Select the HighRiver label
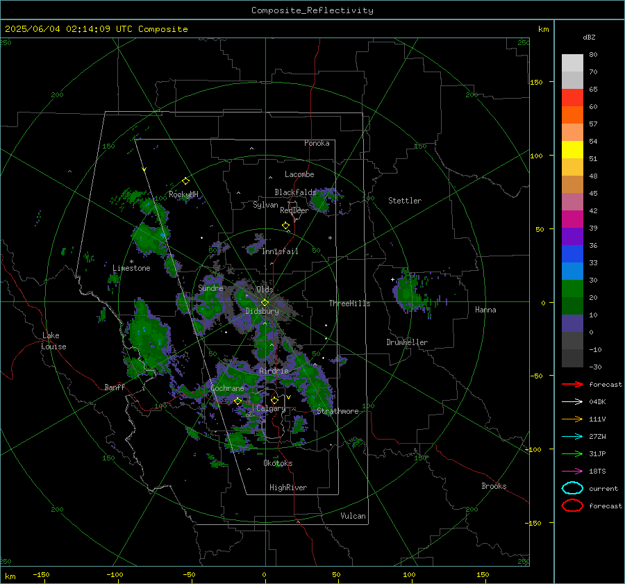 288,487
